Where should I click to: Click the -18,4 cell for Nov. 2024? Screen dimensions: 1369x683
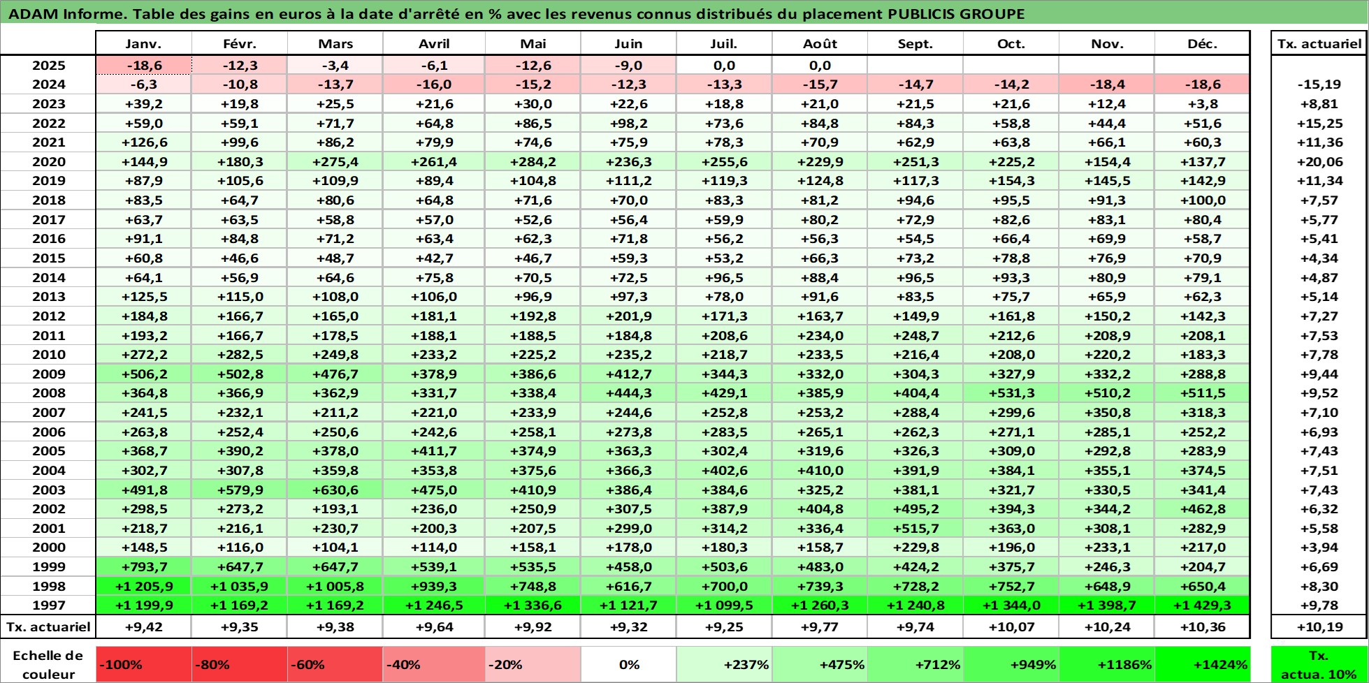1107,85
